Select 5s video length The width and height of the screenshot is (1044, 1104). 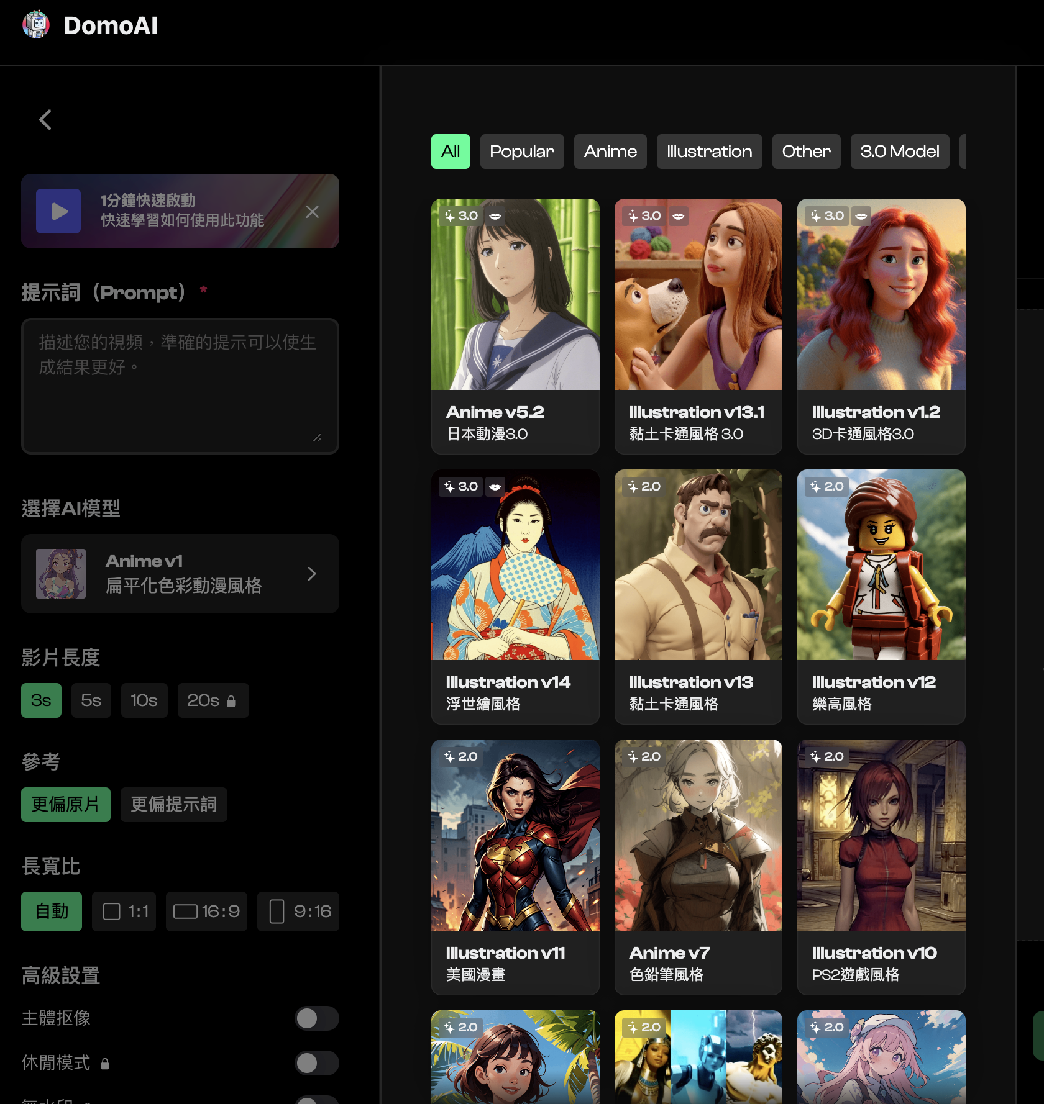pyautogui.click(x=91, y=700)
